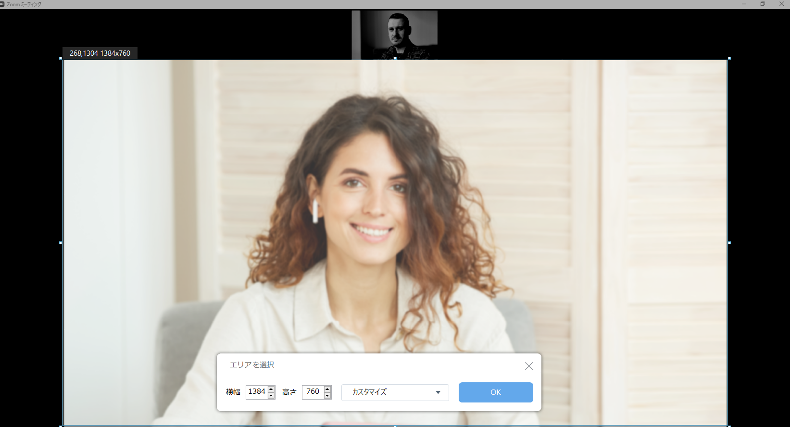The height and width of the screenshot is (427, 790).
Task: Increase height with the up arrow
Action: point(327,389)
